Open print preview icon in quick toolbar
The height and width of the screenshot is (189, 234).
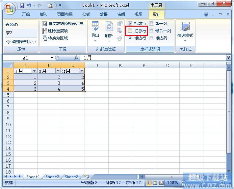pos(50,6)
